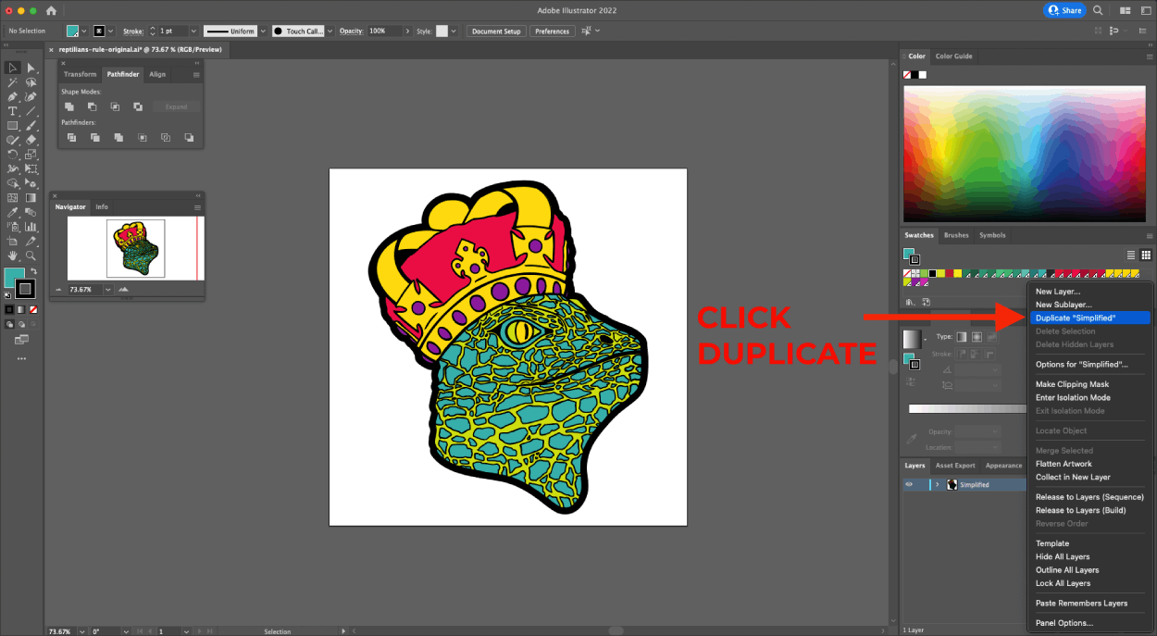Activate the Hand tool
The width and height of the screenshot is (1157, 636).
tap(12, 256)
